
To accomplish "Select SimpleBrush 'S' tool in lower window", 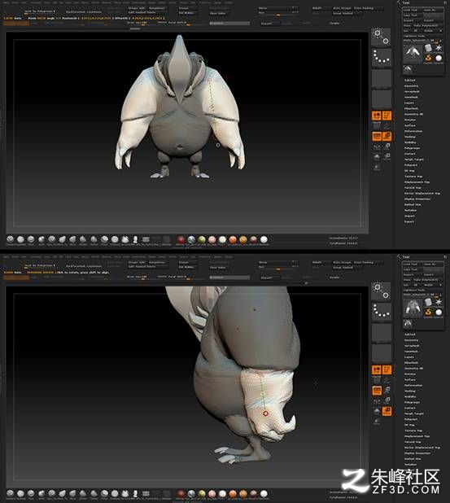I will (x=428, y=312).
